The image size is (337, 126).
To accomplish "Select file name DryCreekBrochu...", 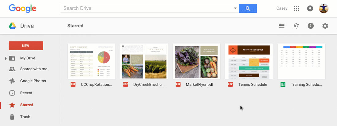I will (x=149, y=85).
